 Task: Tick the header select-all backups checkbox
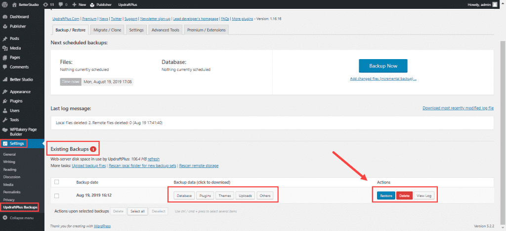[57, 182]
